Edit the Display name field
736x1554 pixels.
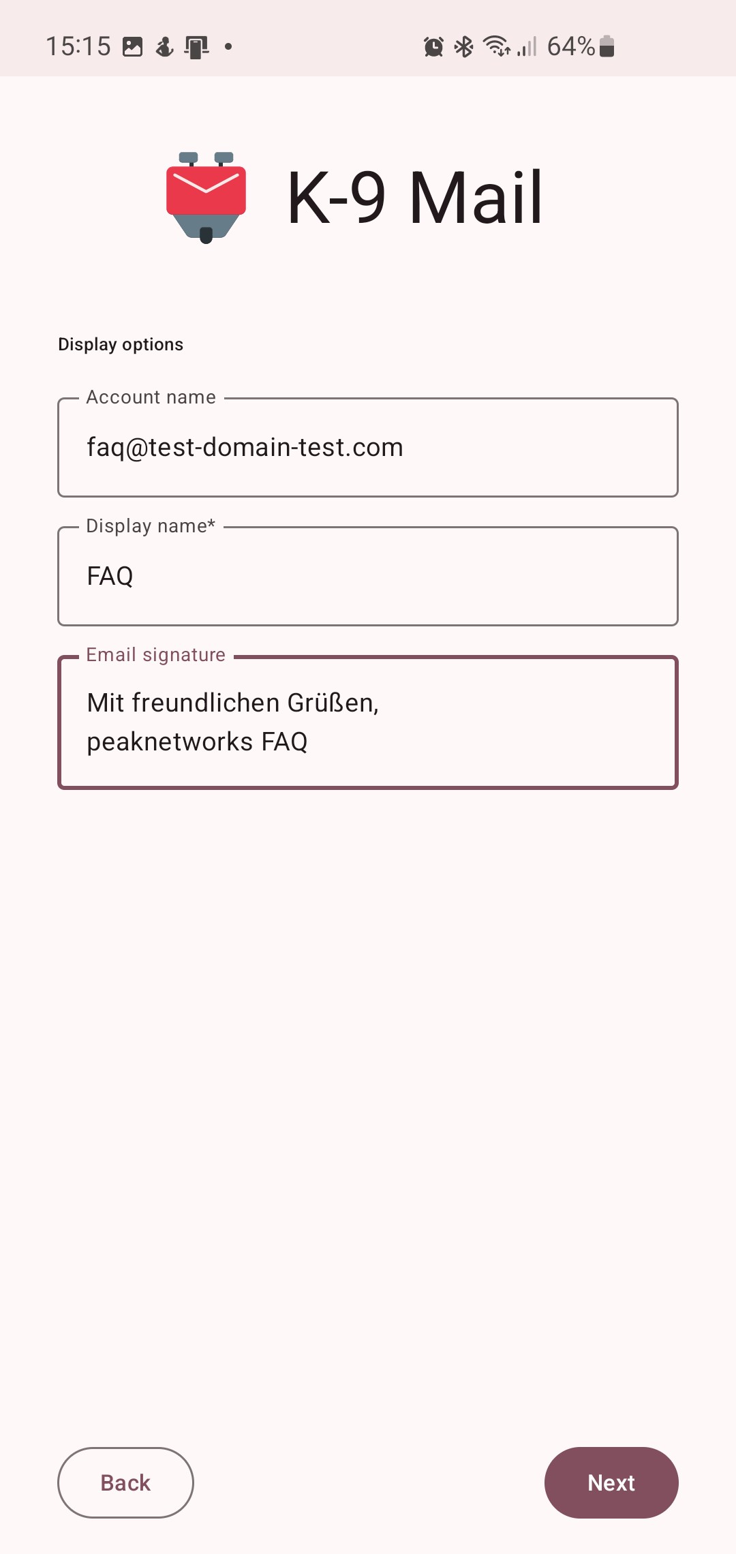click(x=368, y=577)
